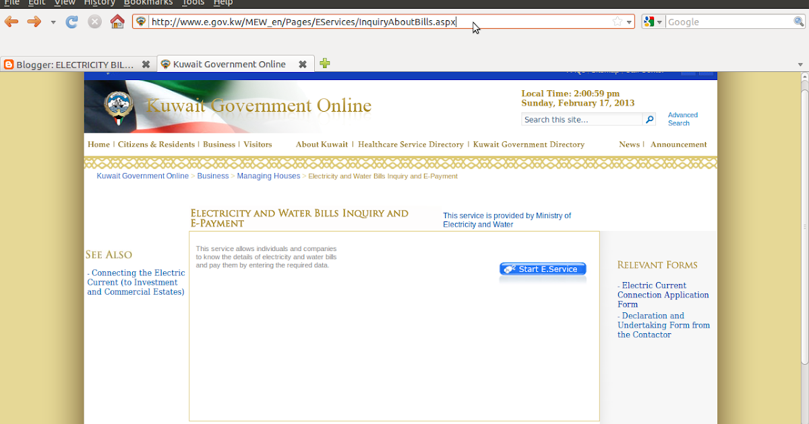Open Declaration and Undertaking Form link
The image size is (809, 424).
tap(664, 325)
